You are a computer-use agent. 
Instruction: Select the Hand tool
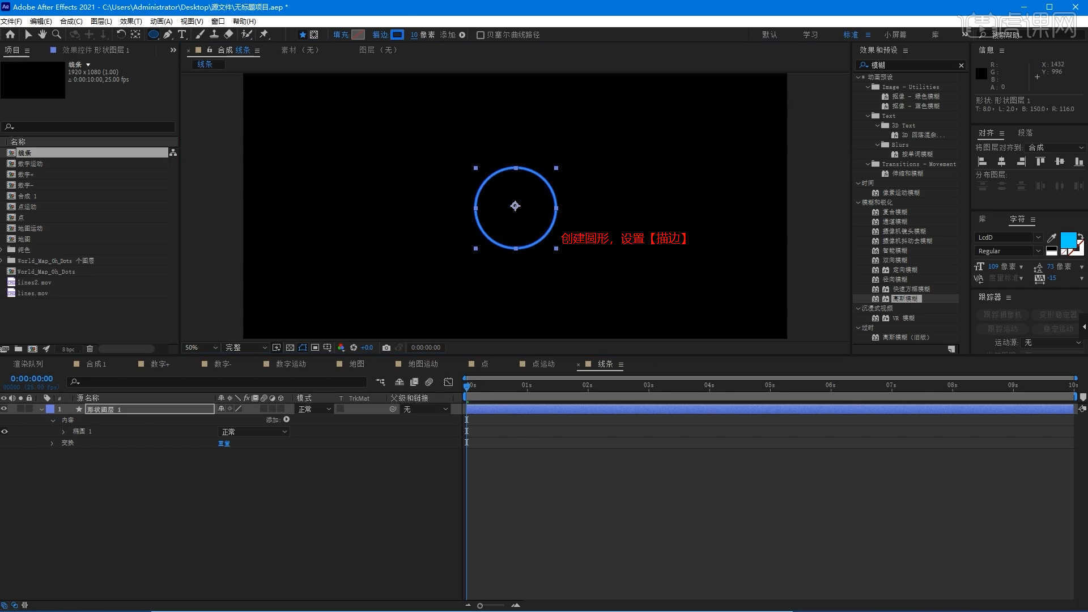(42, 35)
